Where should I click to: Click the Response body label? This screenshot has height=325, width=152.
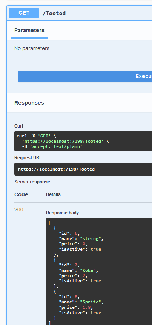pos(62,213)
